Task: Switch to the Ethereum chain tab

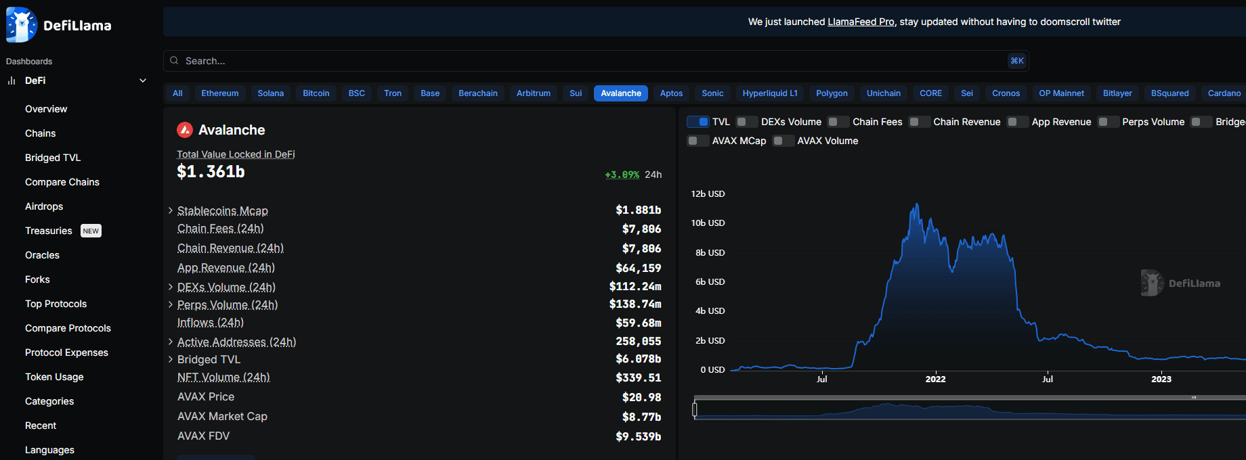Action: (x=220, y=93)
